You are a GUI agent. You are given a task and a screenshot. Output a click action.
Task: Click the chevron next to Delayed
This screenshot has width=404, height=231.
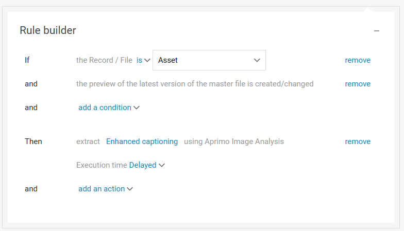click(162, 165)
